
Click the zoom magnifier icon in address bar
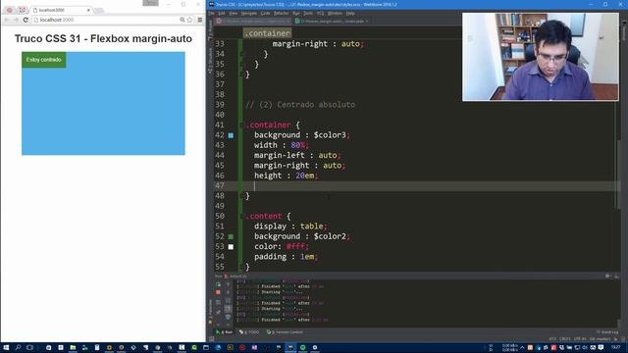183,20
